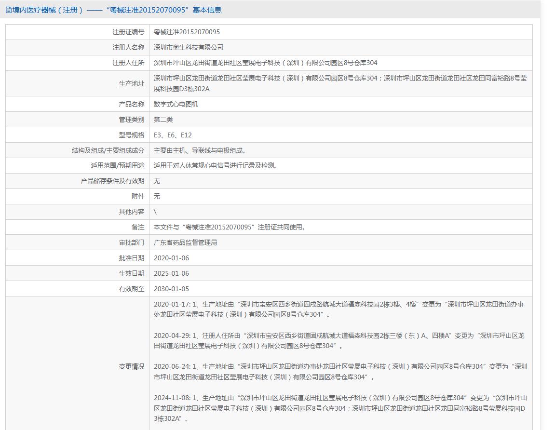Click the 适用范围/预期用途 label
This screenshot has height=430, width=555.
[118, 166]
